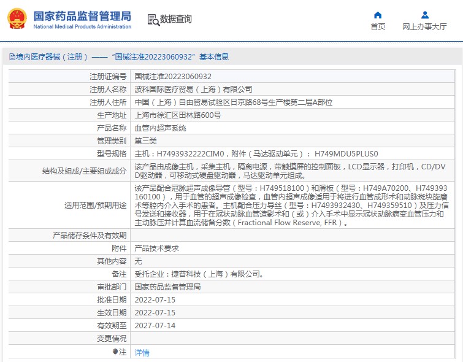Click the 注册证编号 label

(x=108, y=77)
